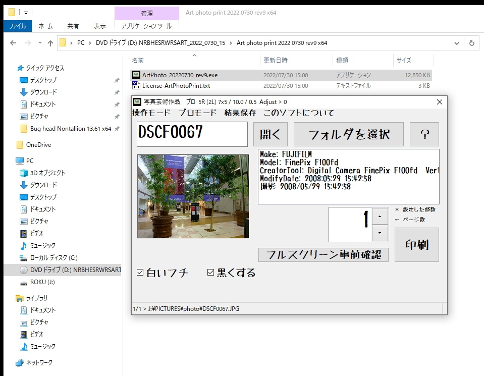Screen dimensions: 484x376
Task: Open ネットワーク in the navigation pane
Action: [39, 362]
